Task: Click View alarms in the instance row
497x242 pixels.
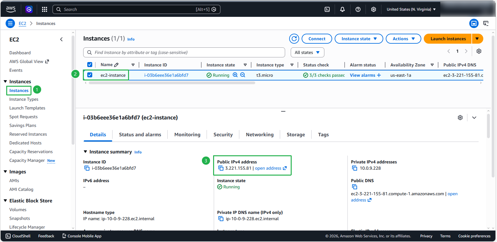Action: (365, 75)
